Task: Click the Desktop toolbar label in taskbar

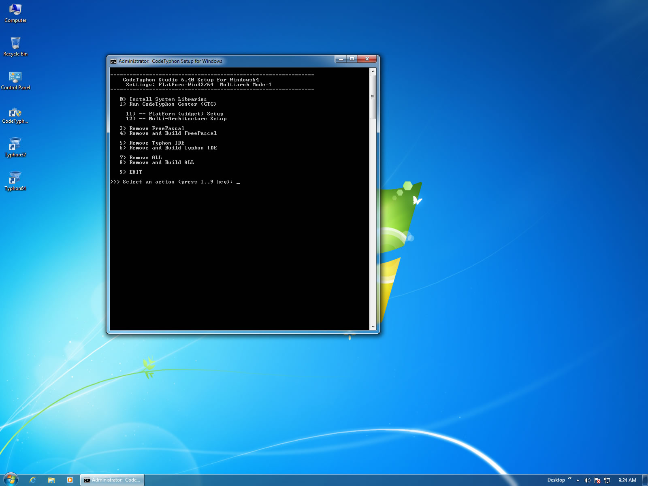Action: [556, 480]
